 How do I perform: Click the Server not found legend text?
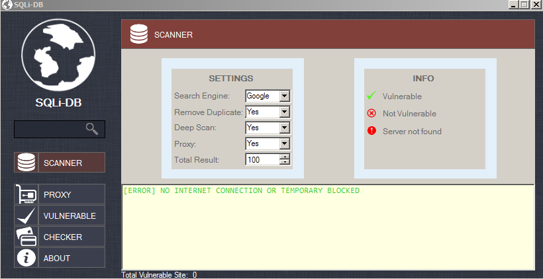click(x=412, y=132)
